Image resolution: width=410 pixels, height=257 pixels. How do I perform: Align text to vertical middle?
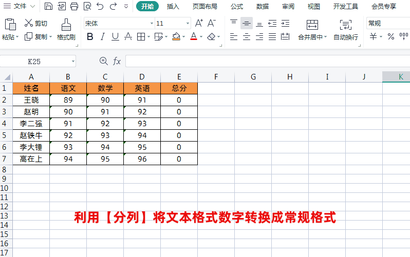(x=247, y=23)
